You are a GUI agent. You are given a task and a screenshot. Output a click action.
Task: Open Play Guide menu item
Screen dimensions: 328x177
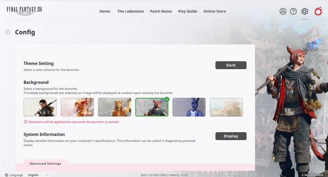(x=188, y=11)
